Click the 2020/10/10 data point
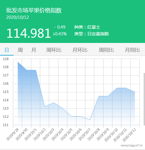The image size is (145, 150). pyautogui.click(x=117, y=88)
